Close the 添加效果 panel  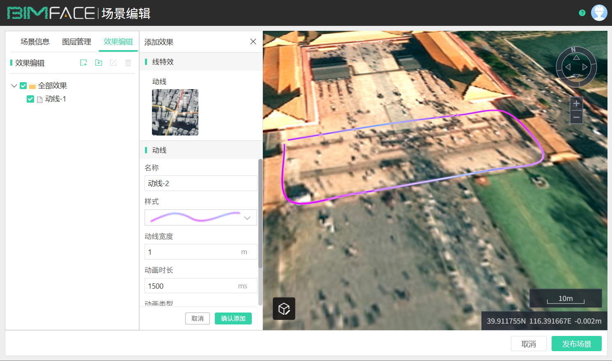coord(253,41)
